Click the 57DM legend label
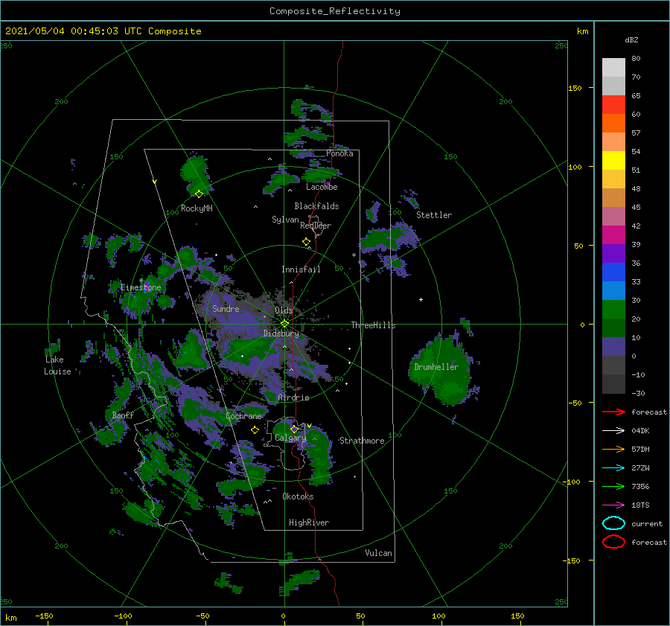Image resolution: width=670 pixels, height=626 pixels. (640, 449)
